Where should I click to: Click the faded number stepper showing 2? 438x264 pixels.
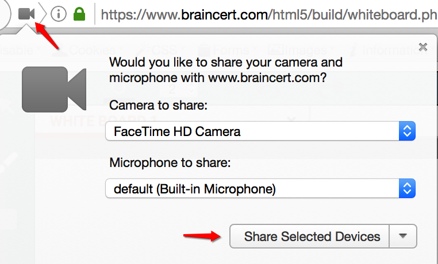[179, 89]
